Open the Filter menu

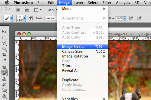pyautogui.click(x=107, y=3)
